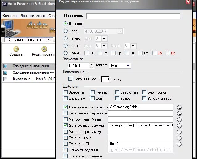Check the Сб weekday box
Image resolution: width=197 pixels, height=159 pixels.
(154, 53)
